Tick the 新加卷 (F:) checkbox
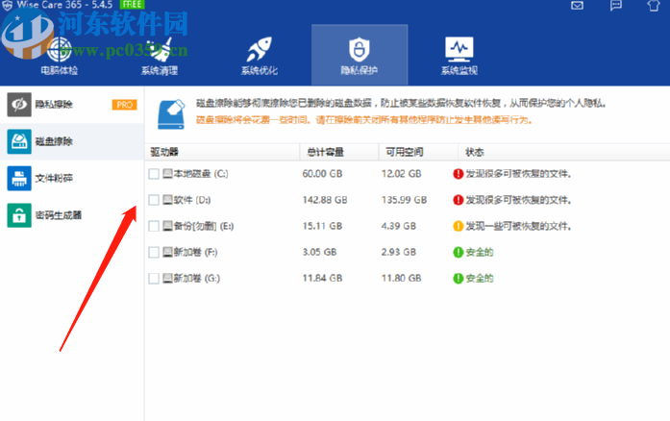670x421 pixels. (x=154, y=252)
